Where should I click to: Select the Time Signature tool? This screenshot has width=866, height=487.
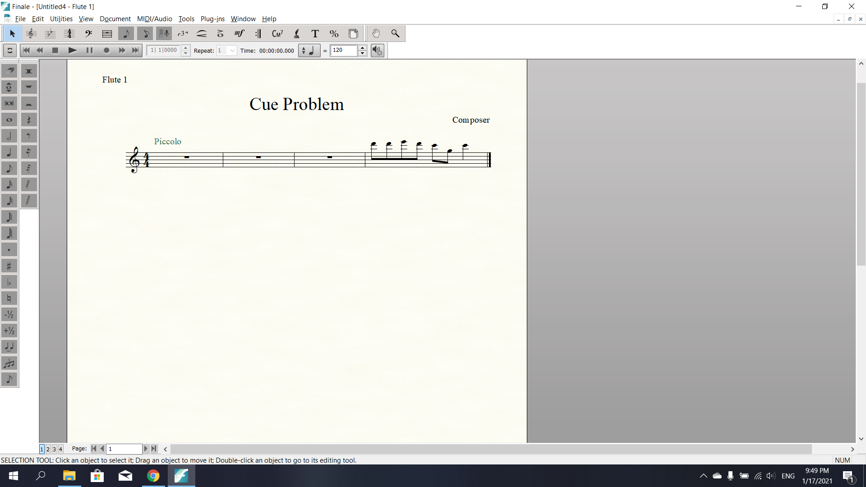coord(69,34)
